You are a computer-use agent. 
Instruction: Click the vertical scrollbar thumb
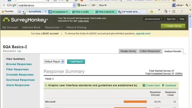tap(190, 23)
